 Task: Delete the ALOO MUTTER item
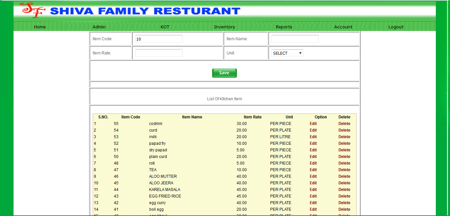click(344, 176)
